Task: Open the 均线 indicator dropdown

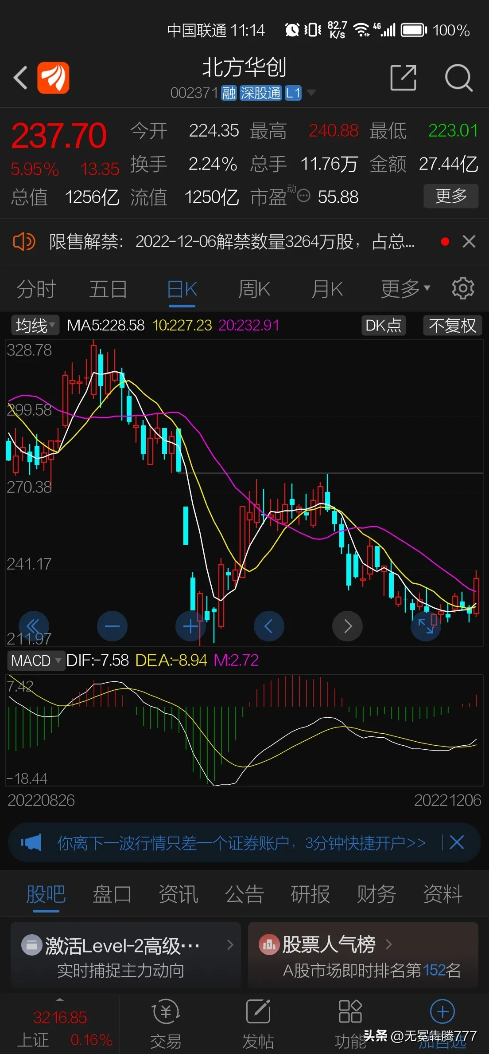Action: pos(35,325)
